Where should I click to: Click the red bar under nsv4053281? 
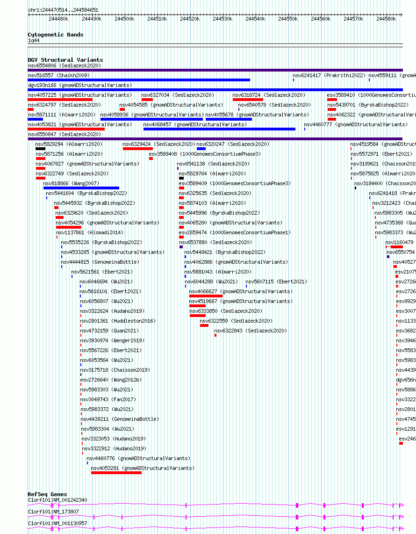click(116, 473)
